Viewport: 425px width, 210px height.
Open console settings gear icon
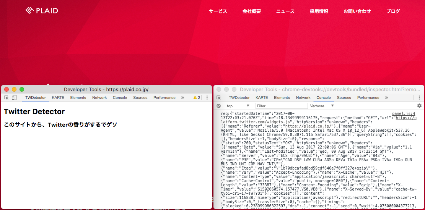pos(419,106)
